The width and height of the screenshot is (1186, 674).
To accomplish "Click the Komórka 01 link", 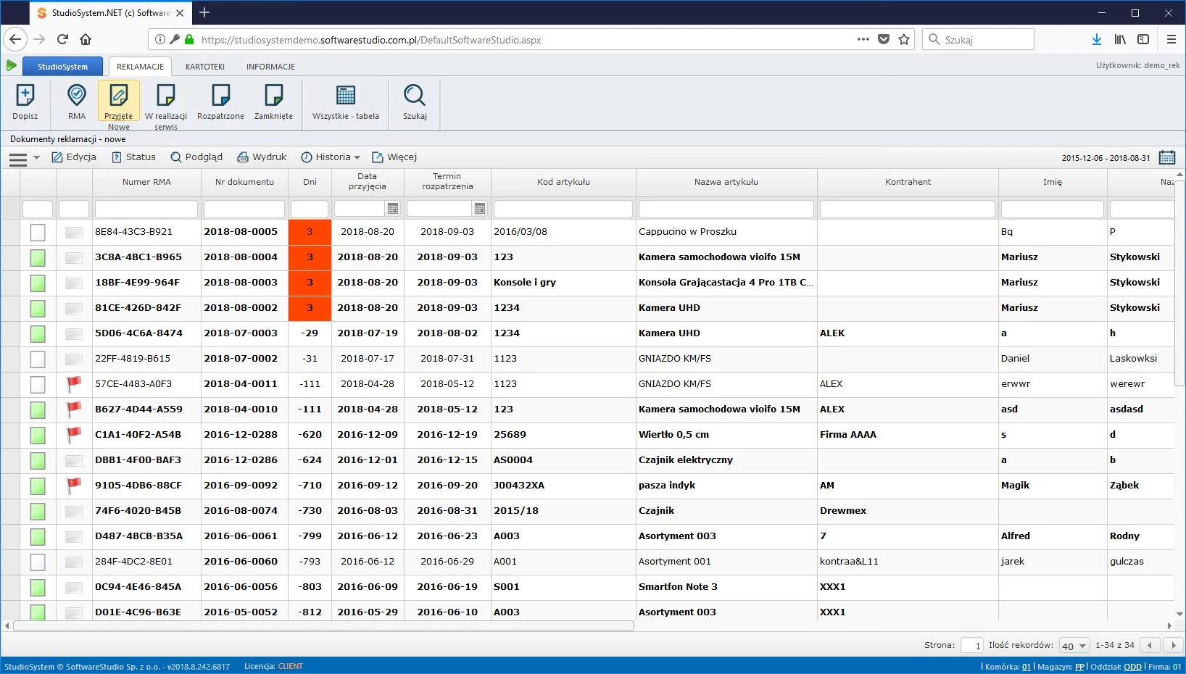I will pyautogui.click(x=1026, y=667).
